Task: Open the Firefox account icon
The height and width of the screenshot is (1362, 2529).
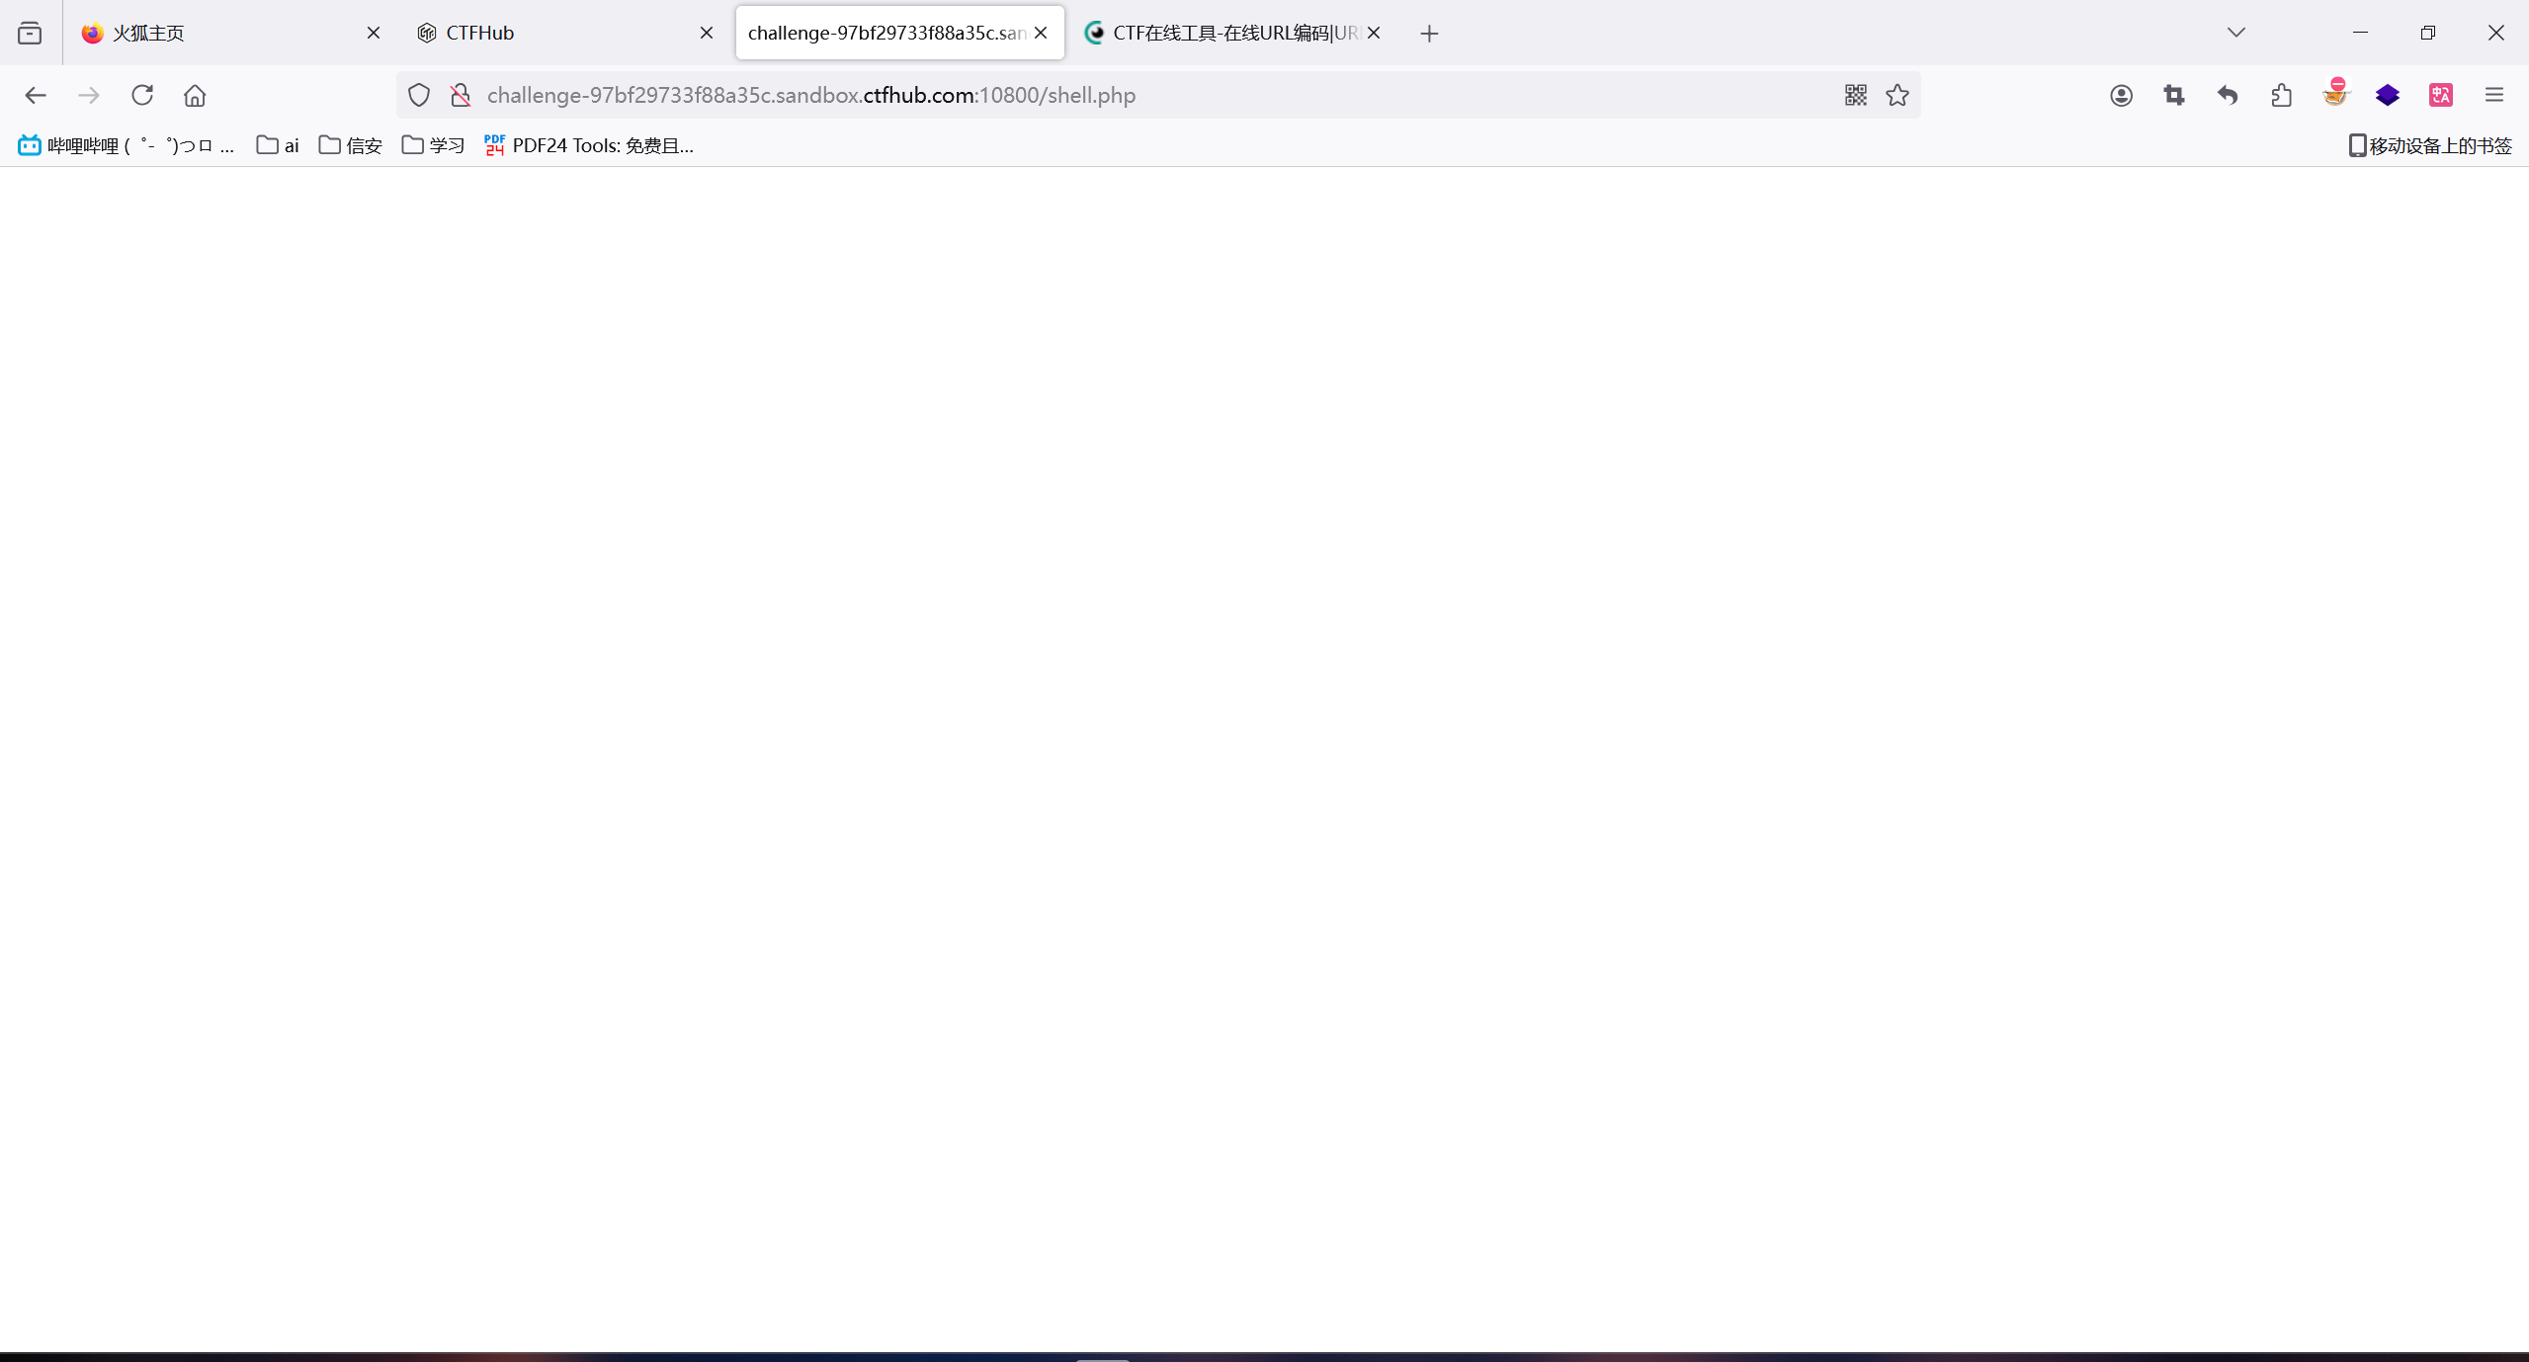Action: click(2121, 95)
